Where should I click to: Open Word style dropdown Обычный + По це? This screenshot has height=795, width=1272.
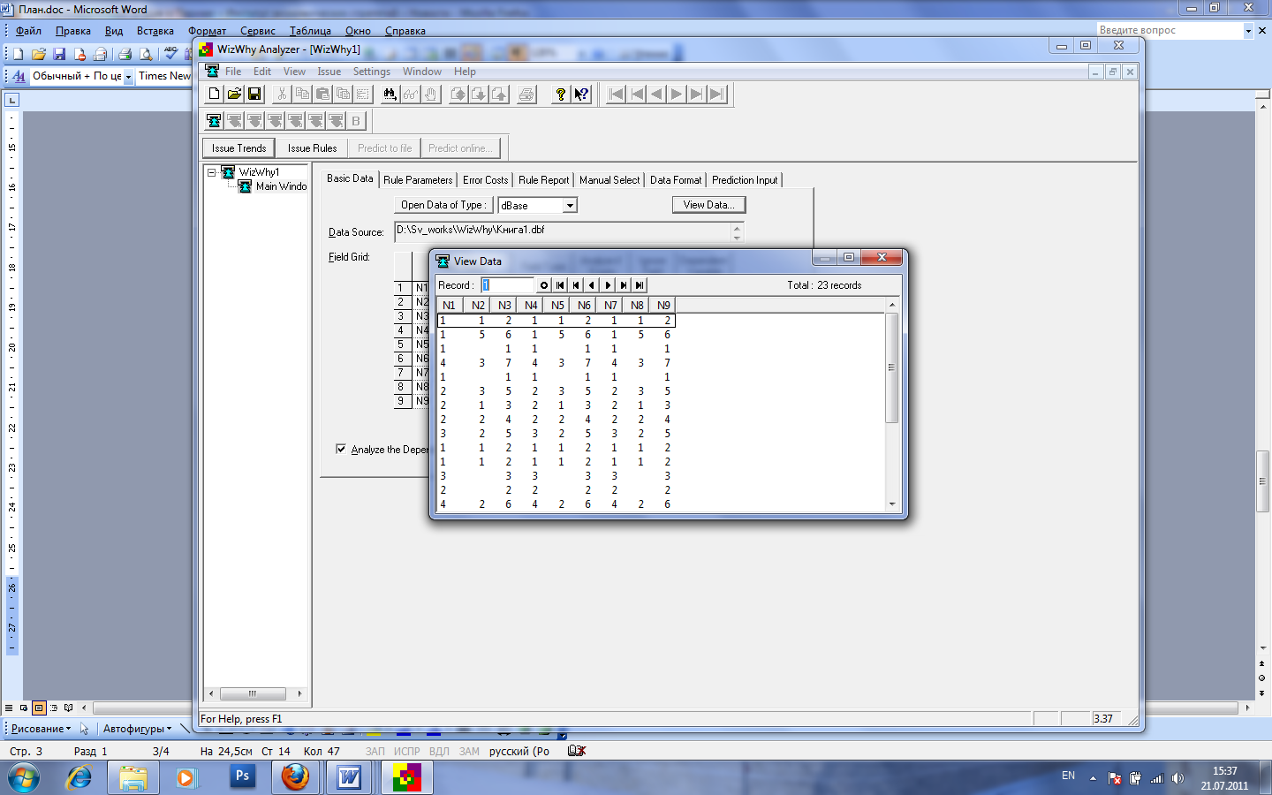click(x=128, y=77)
